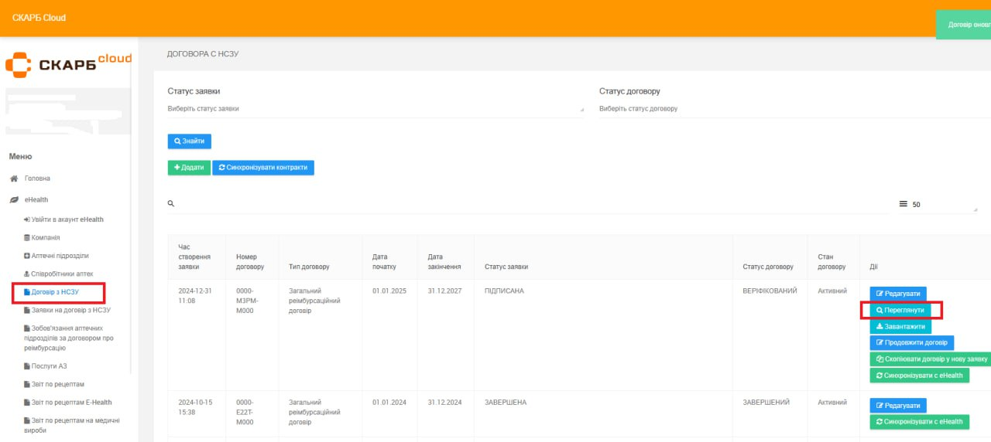Click Переглянути for the first contract
Image resolution: width=991 pixels, height=442 pixels.
coord(900,311)
